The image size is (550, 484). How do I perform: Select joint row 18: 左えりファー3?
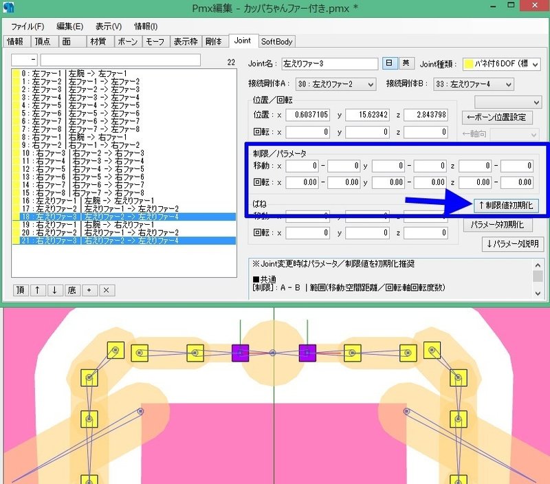coord(124,217)
